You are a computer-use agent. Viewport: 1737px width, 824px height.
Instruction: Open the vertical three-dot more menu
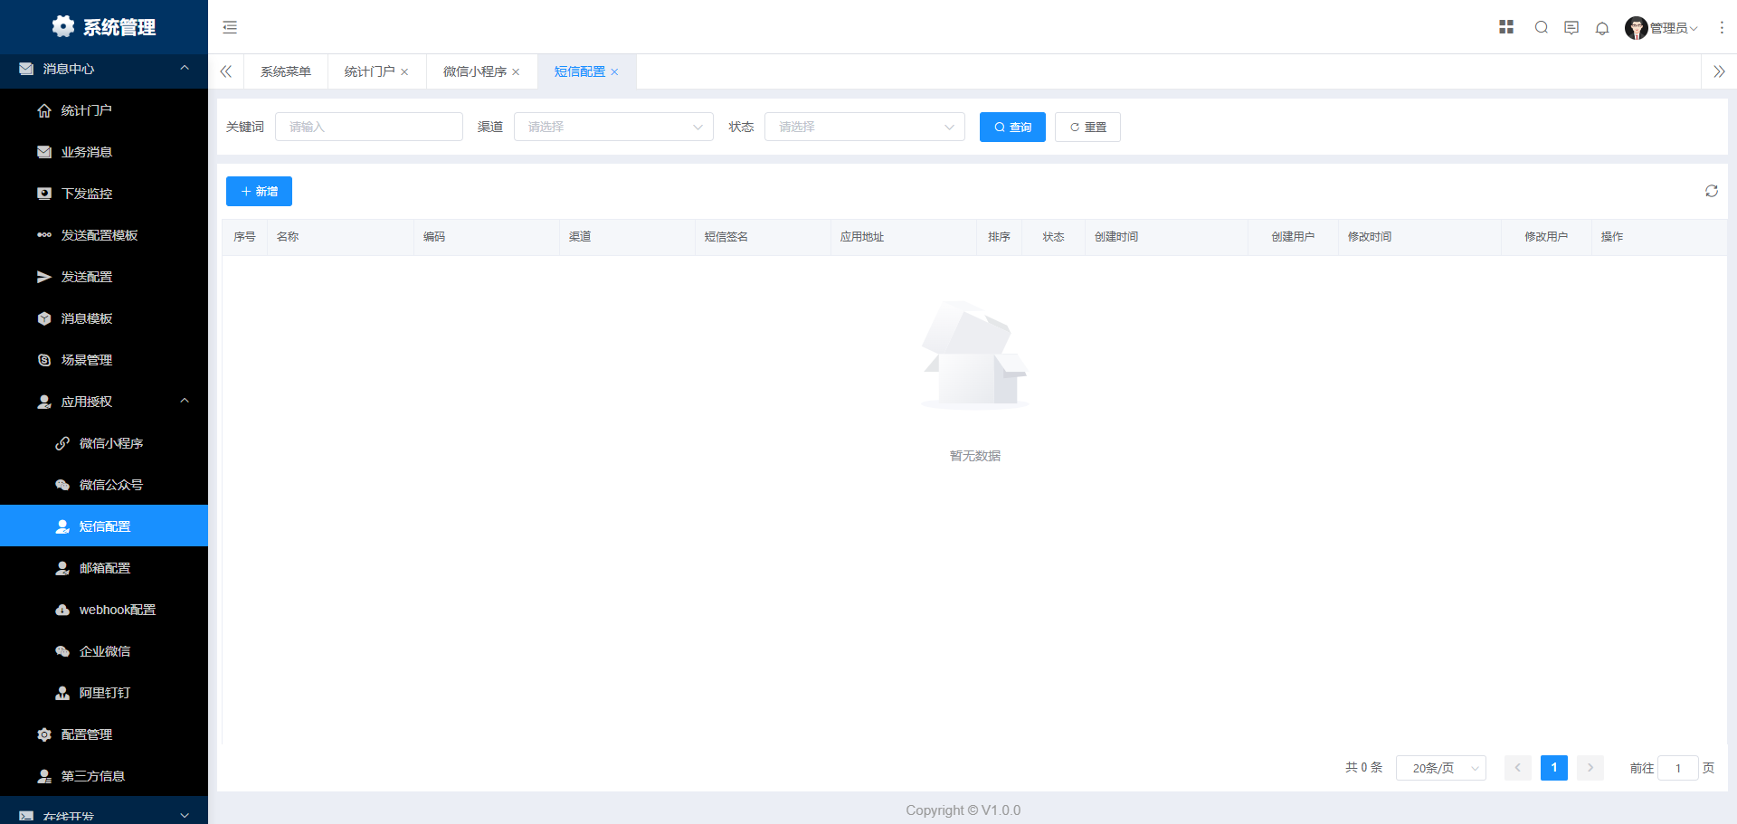coord(1722,28)
